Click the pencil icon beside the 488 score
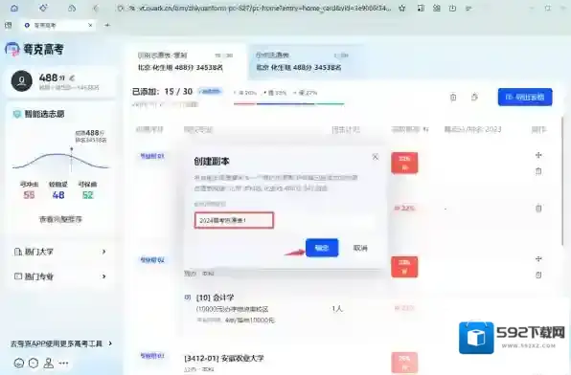Image resolution: width=571 pixels, height=375 pixels. (x=72, y=77)
